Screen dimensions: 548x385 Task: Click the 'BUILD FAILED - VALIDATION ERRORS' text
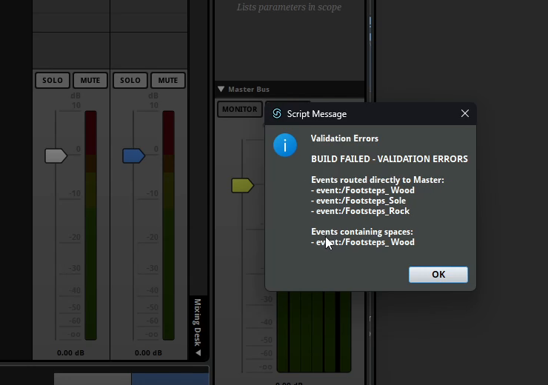[390, 159]
